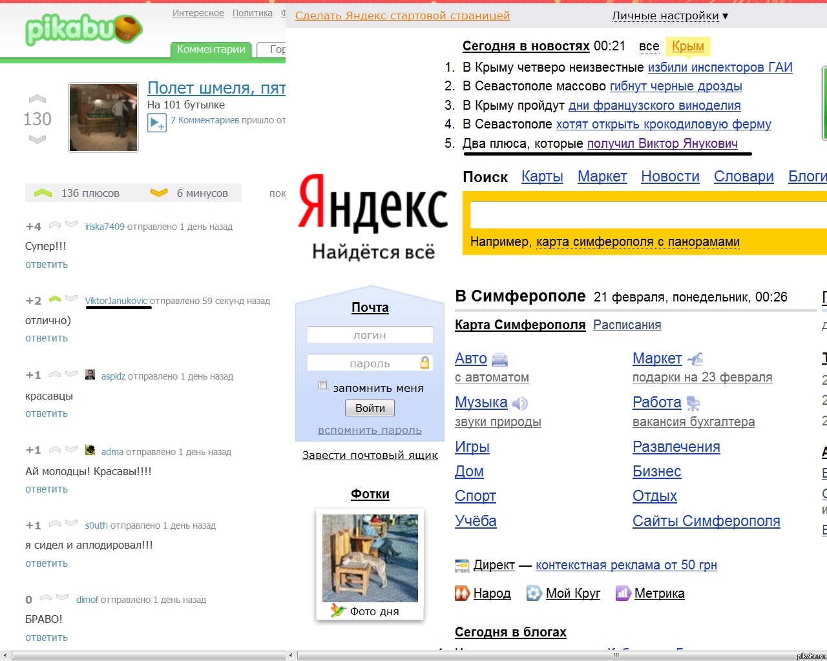The height and width of the screenshot is (661, 827).
Task: Open the Фото дня thumbnail
Action: pyautogui.click(x=370, y=556)
